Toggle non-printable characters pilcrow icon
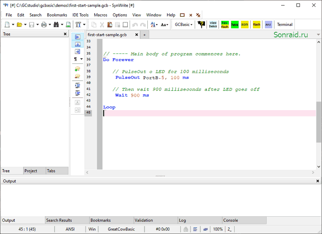 click(x=76, y=59)
